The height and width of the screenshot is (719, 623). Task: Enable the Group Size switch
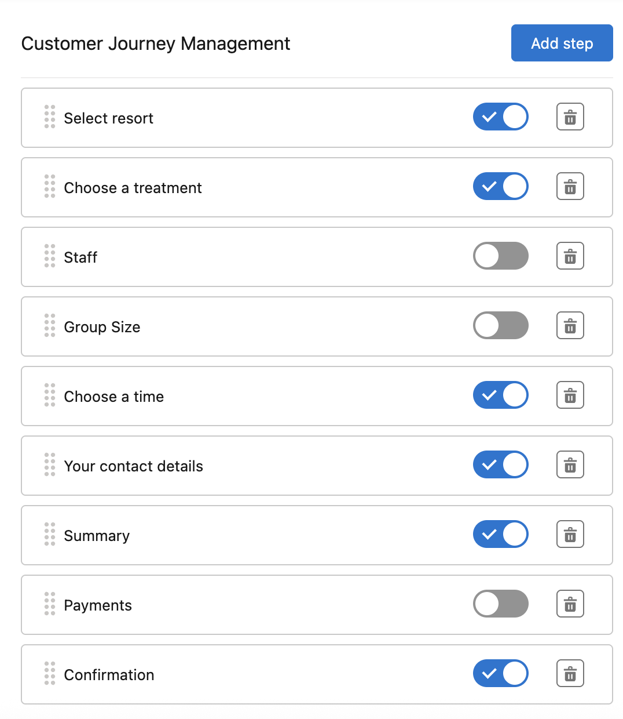500,326
